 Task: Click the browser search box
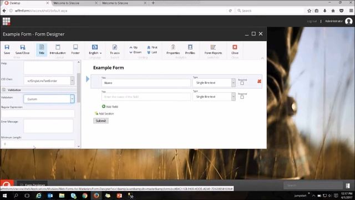pos(270,11)
